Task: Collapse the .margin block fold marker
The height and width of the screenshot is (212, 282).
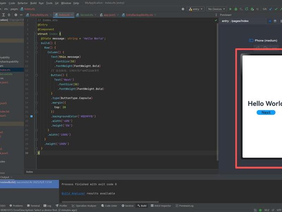Action: 36,103
